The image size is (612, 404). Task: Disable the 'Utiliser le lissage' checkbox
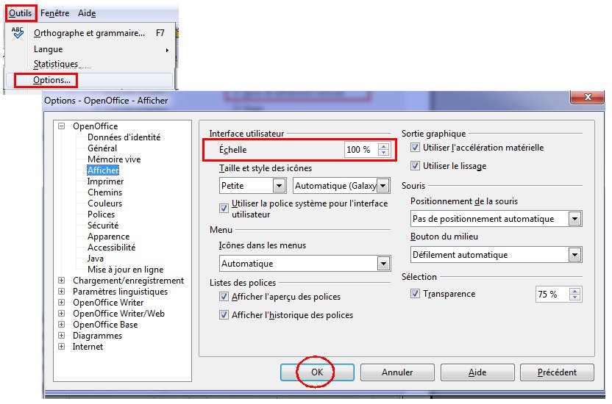click(x=416, y=166)
